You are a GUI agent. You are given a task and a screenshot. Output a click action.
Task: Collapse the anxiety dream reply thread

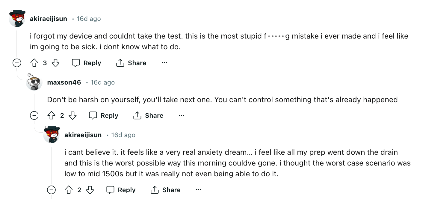tap(52, 190)
